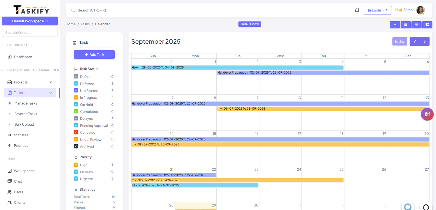Open the floating calculator widget icon

pos(427,114)
